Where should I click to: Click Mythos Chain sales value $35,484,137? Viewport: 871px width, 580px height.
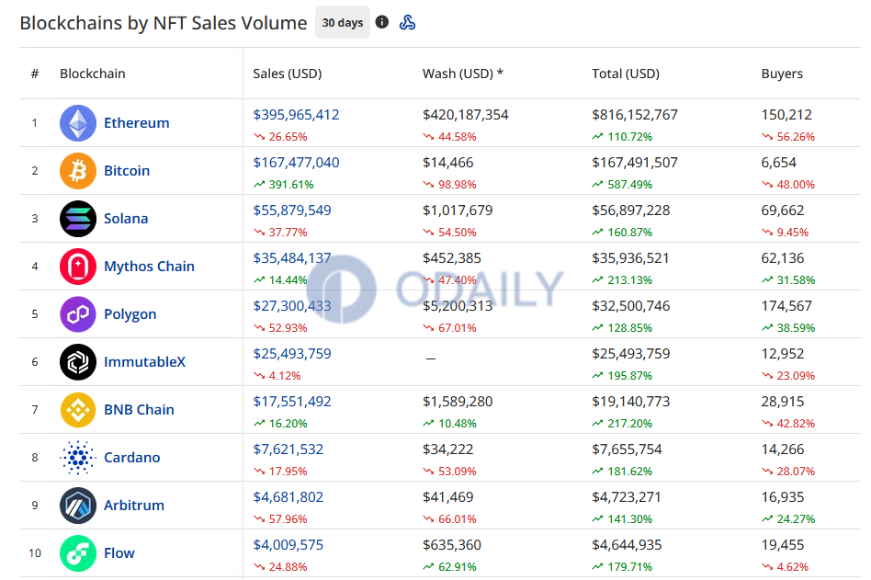click(292, 257)
